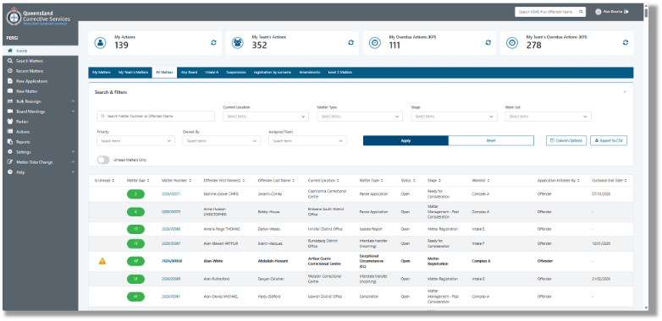The image size is (662, 321).
Task: Click the New Applications document icon
Action: (x=9, y=81)
